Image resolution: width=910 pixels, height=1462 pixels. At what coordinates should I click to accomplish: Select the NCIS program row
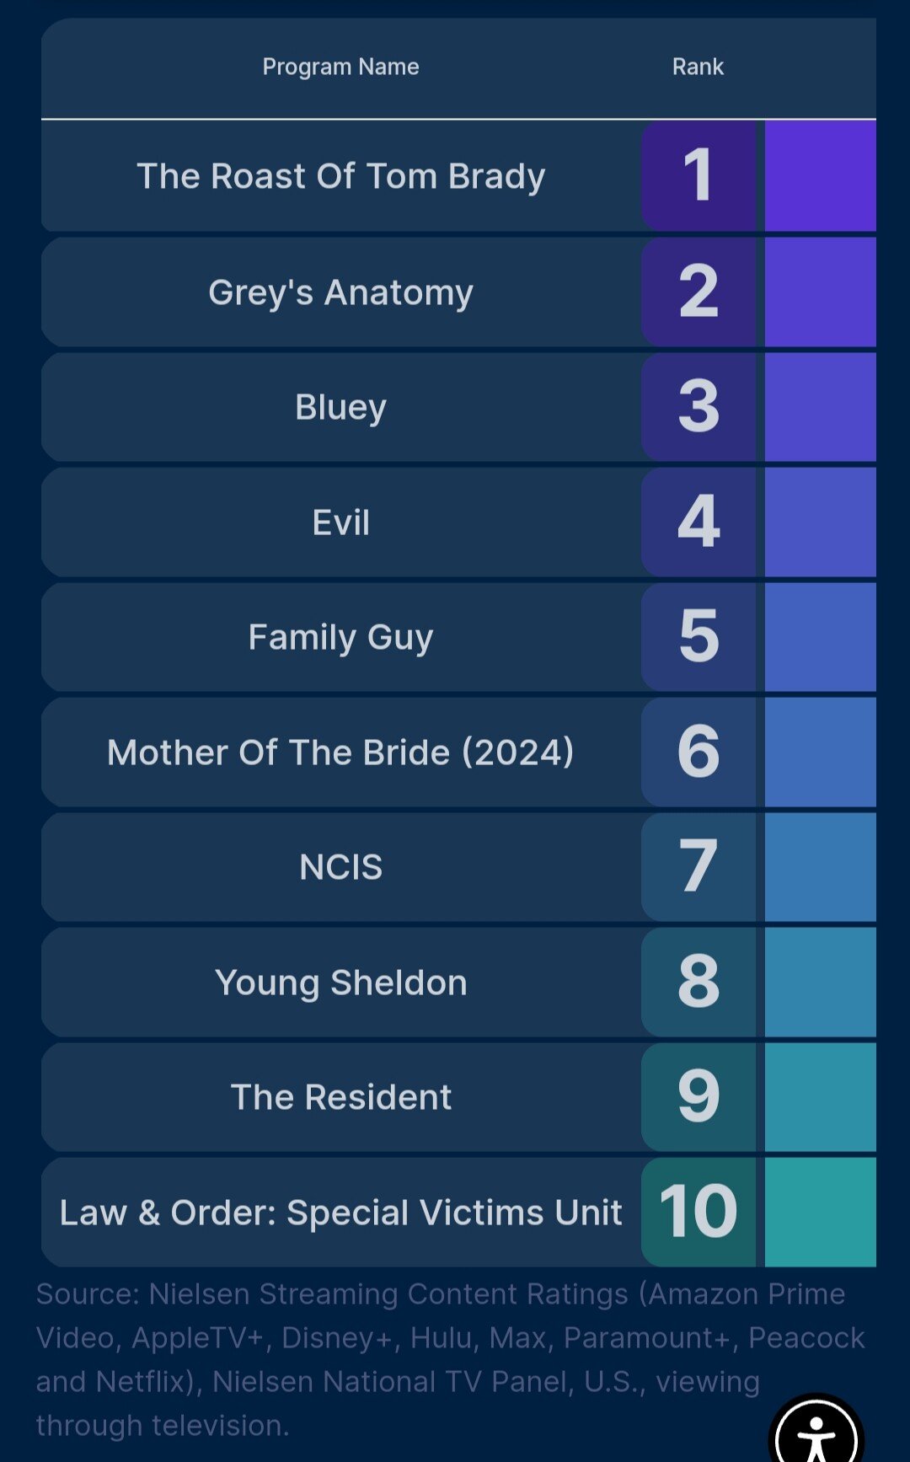[458, 867]
